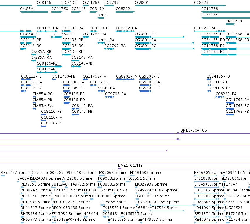Screen dimensions: 250x224
Task: Select the ranshi gene
Action: (x=100, y=18)
